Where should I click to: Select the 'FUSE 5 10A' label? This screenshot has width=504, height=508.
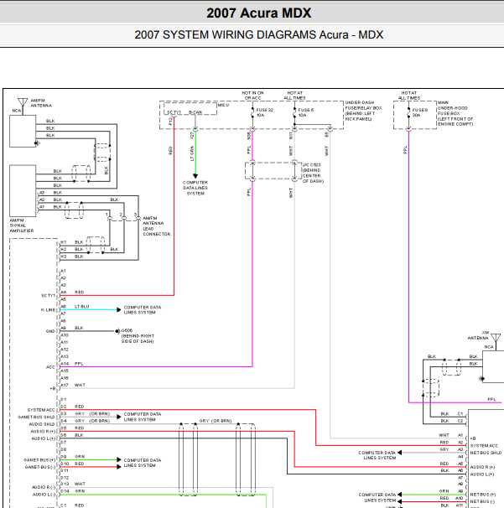(305, 112)
